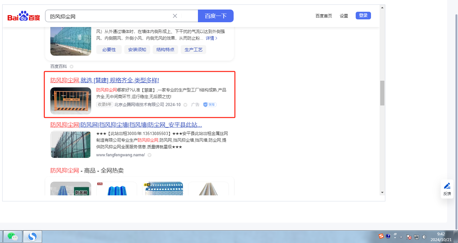Click the 收录8年 tag
Image resolution: width=458 pixels, height=243 pixels.
tap(105, 105)
